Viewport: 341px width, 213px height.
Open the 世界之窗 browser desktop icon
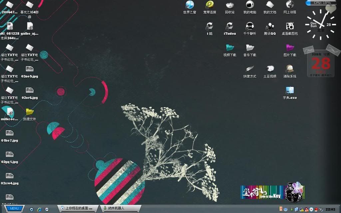(189, 5)
